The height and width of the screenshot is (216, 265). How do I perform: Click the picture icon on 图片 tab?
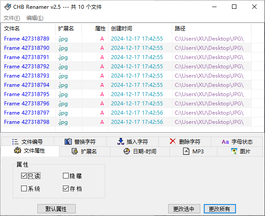coord(234,151)
